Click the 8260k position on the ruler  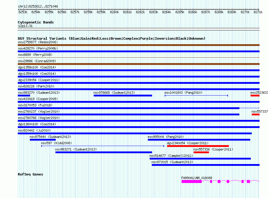tap(114, 12)
